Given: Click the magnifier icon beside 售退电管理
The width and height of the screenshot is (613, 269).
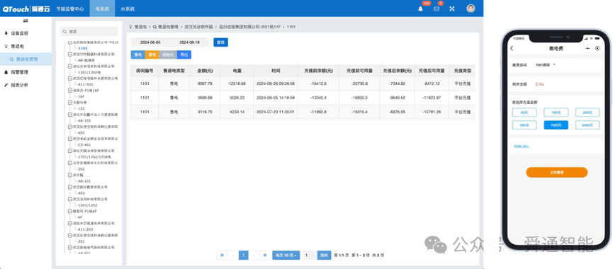Looking at the screenshot, I should 12,59.
